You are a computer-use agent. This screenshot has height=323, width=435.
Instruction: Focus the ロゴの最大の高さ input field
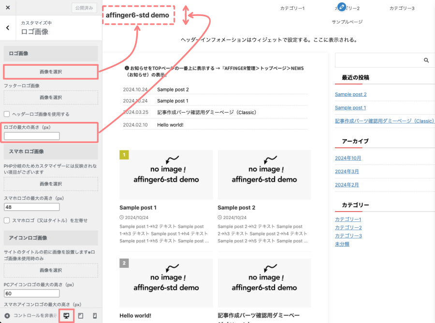click(x=31, y=136)
